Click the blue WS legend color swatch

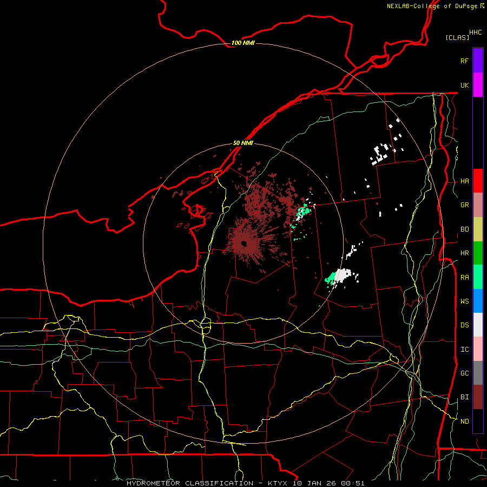[478, 301]
